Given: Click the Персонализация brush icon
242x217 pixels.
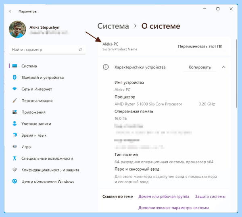Looking at the screenshot, I should (x=15, y=100).
